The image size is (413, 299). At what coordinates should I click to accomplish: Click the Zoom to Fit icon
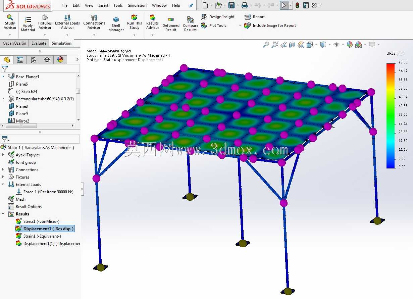click(266, 45)
